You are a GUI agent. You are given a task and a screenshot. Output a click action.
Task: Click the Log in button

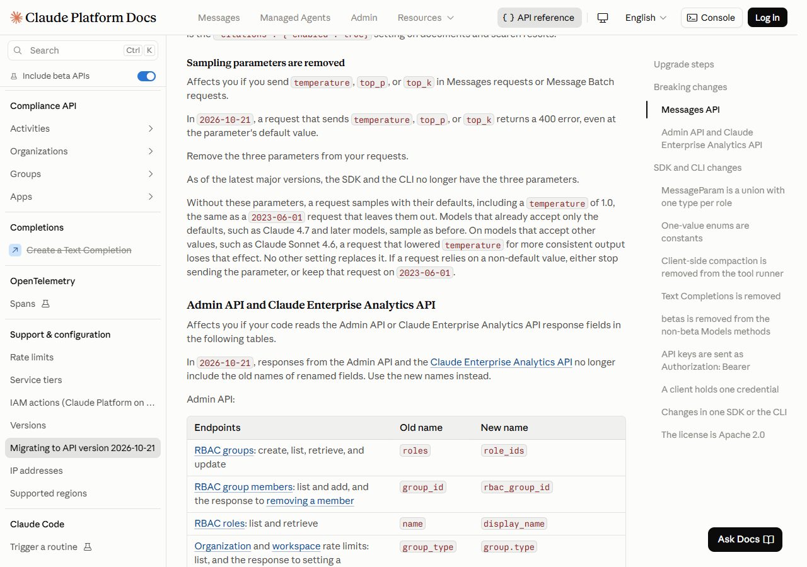(x=767, y=18)
